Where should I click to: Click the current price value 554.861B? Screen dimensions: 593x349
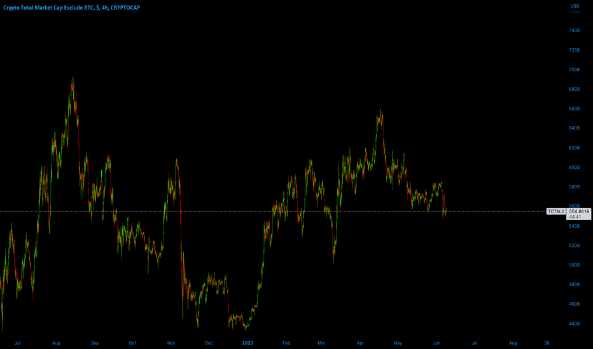click(579, 212)
